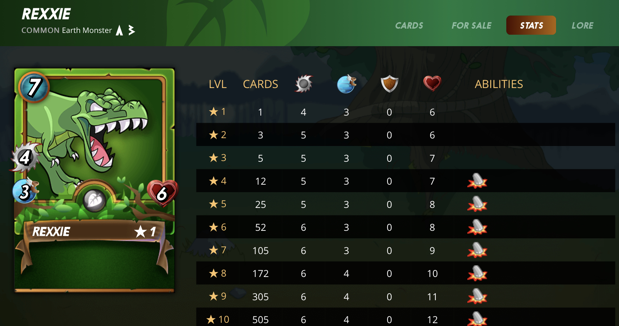Click the card's speed 3 badge
Screen dimensions: 619x326
25,191
